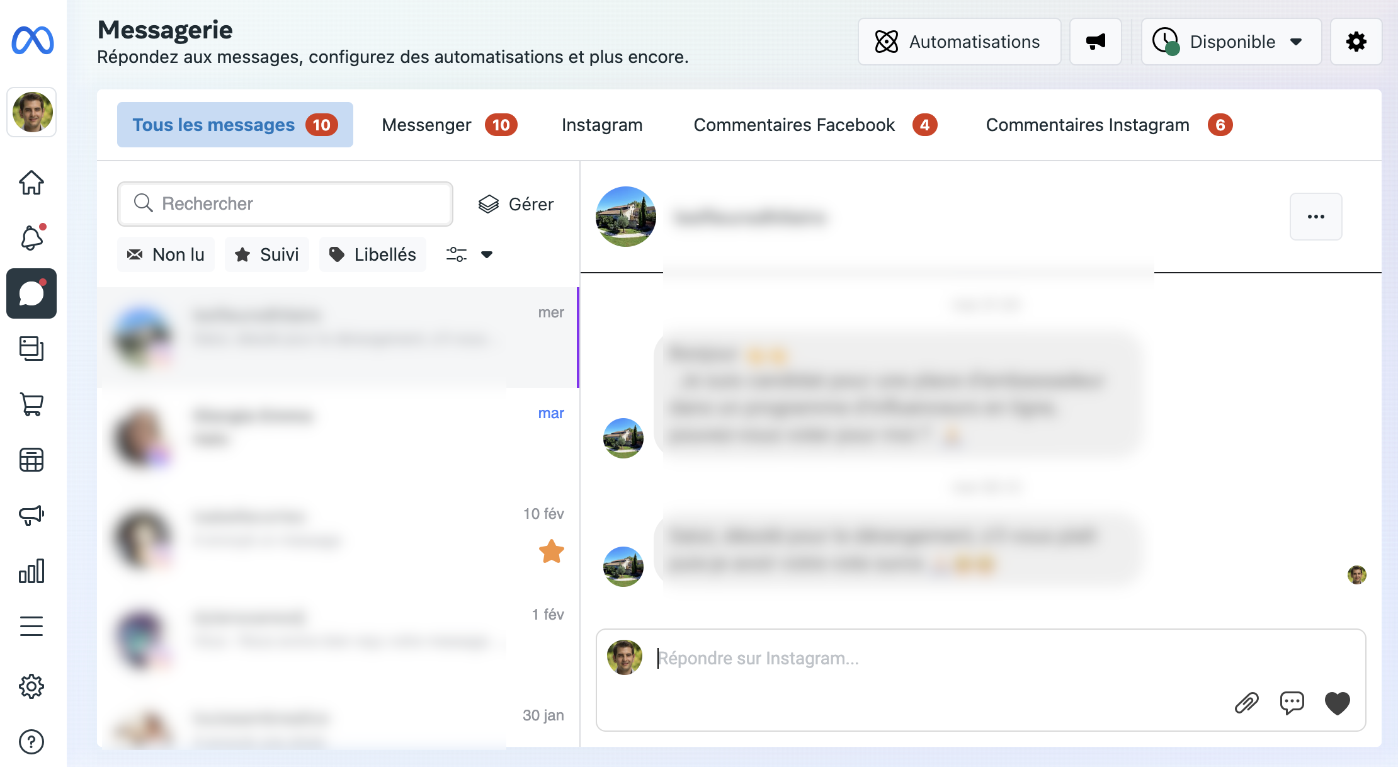Open notifications bell in sidebar
The image size is (1398, 767).
pyautogui.click(x=31, y=238)
